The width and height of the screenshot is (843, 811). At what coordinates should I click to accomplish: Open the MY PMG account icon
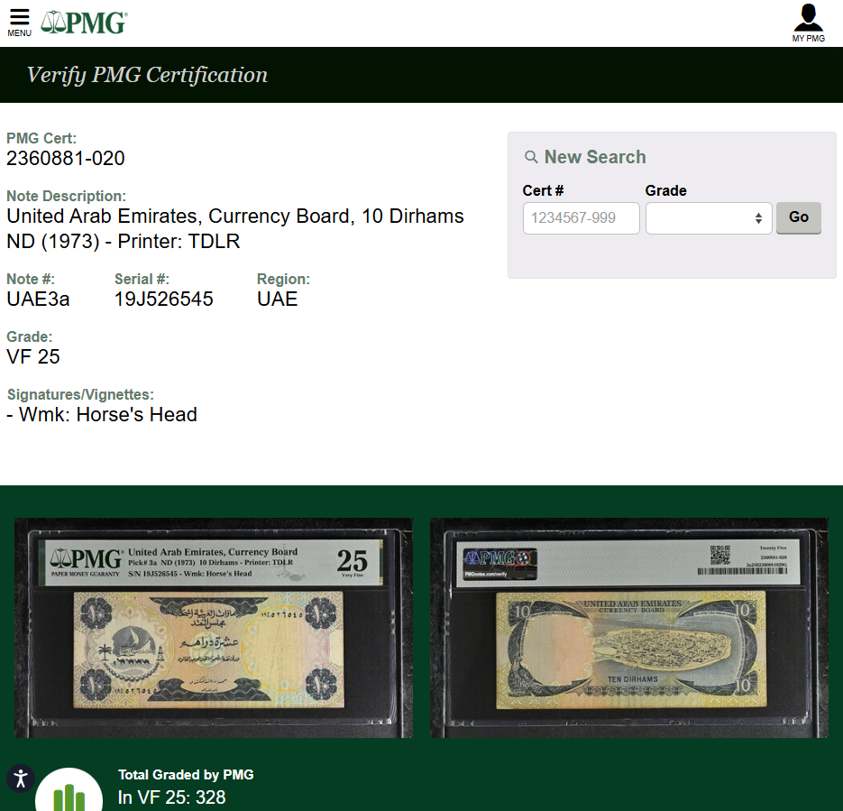[x=808, y=23]
